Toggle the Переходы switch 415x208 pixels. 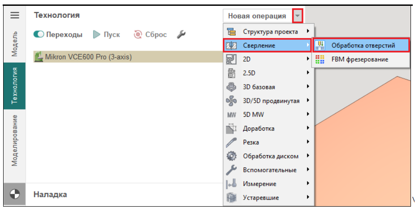pos(39,34)
